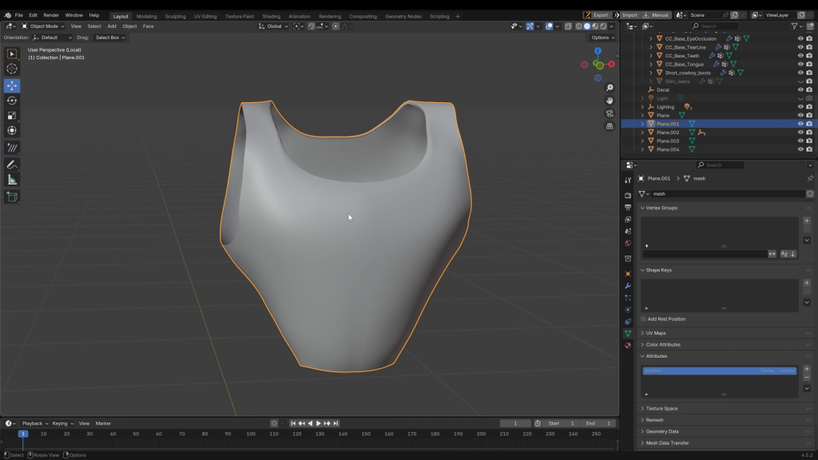Screen dimensions: 818x460
Task: Open the Modifiers wrench properties tab
Action: coord(628,286)
